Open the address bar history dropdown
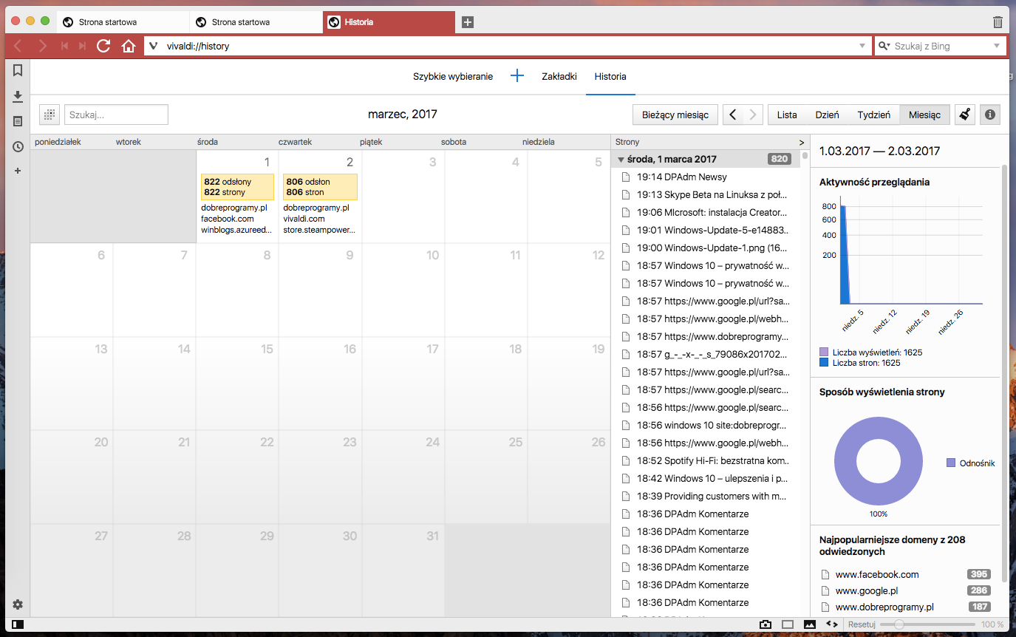The image size is (1016, 637). click(862, 46)
